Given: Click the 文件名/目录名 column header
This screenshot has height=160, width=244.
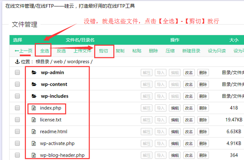Looking at the screenshot, I should pos(80,40).
